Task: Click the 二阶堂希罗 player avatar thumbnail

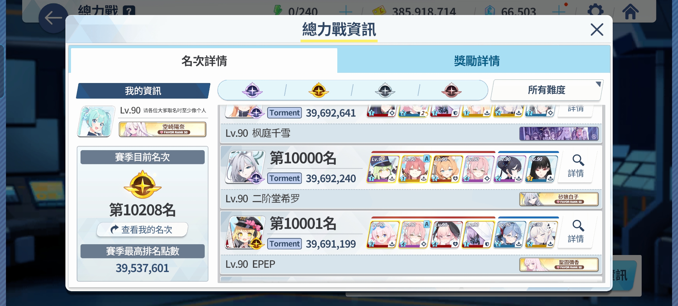Action: [x=245, y=167]
